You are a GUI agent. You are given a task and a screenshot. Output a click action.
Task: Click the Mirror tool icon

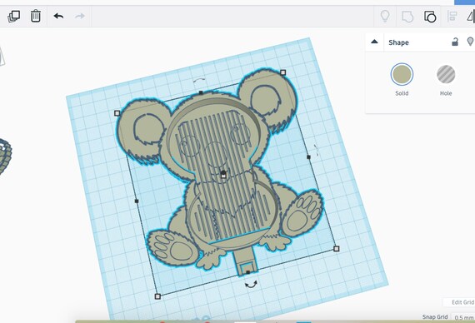pyautogui.click(x=471, y=17)
